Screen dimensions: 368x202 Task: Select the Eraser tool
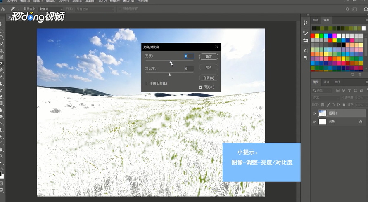(x=1, y=96)
